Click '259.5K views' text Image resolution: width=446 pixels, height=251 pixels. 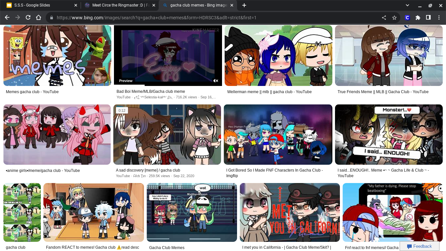pyautogui.click(x=159, y=176)
